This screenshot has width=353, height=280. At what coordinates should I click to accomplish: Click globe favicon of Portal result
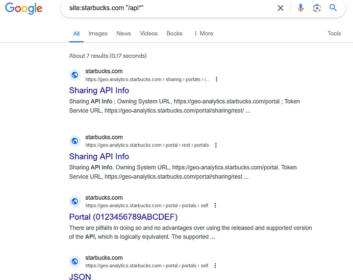point(75,201)
